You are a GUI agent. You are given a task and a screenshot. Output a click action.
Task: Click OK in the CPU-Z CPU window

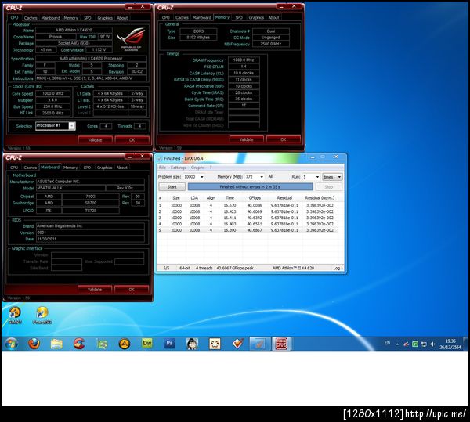point(132,140)
